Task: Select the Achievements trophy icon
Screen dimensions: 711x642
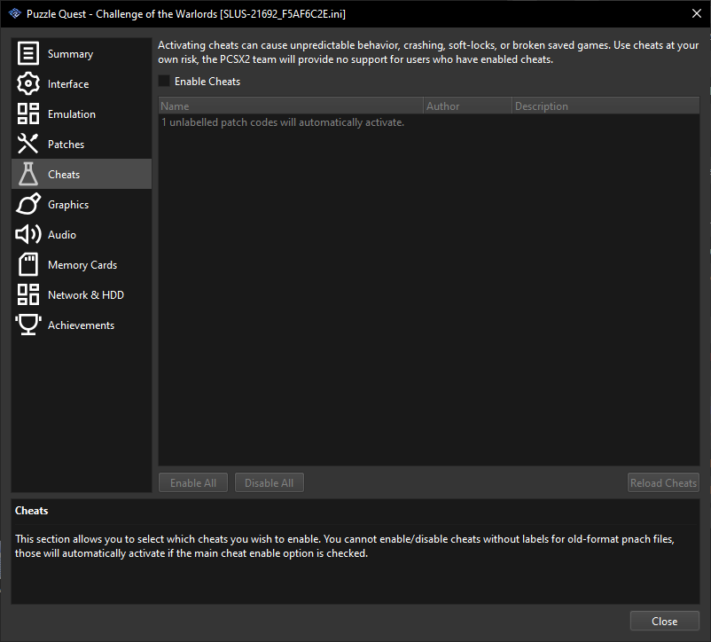Action: [27, 325]
